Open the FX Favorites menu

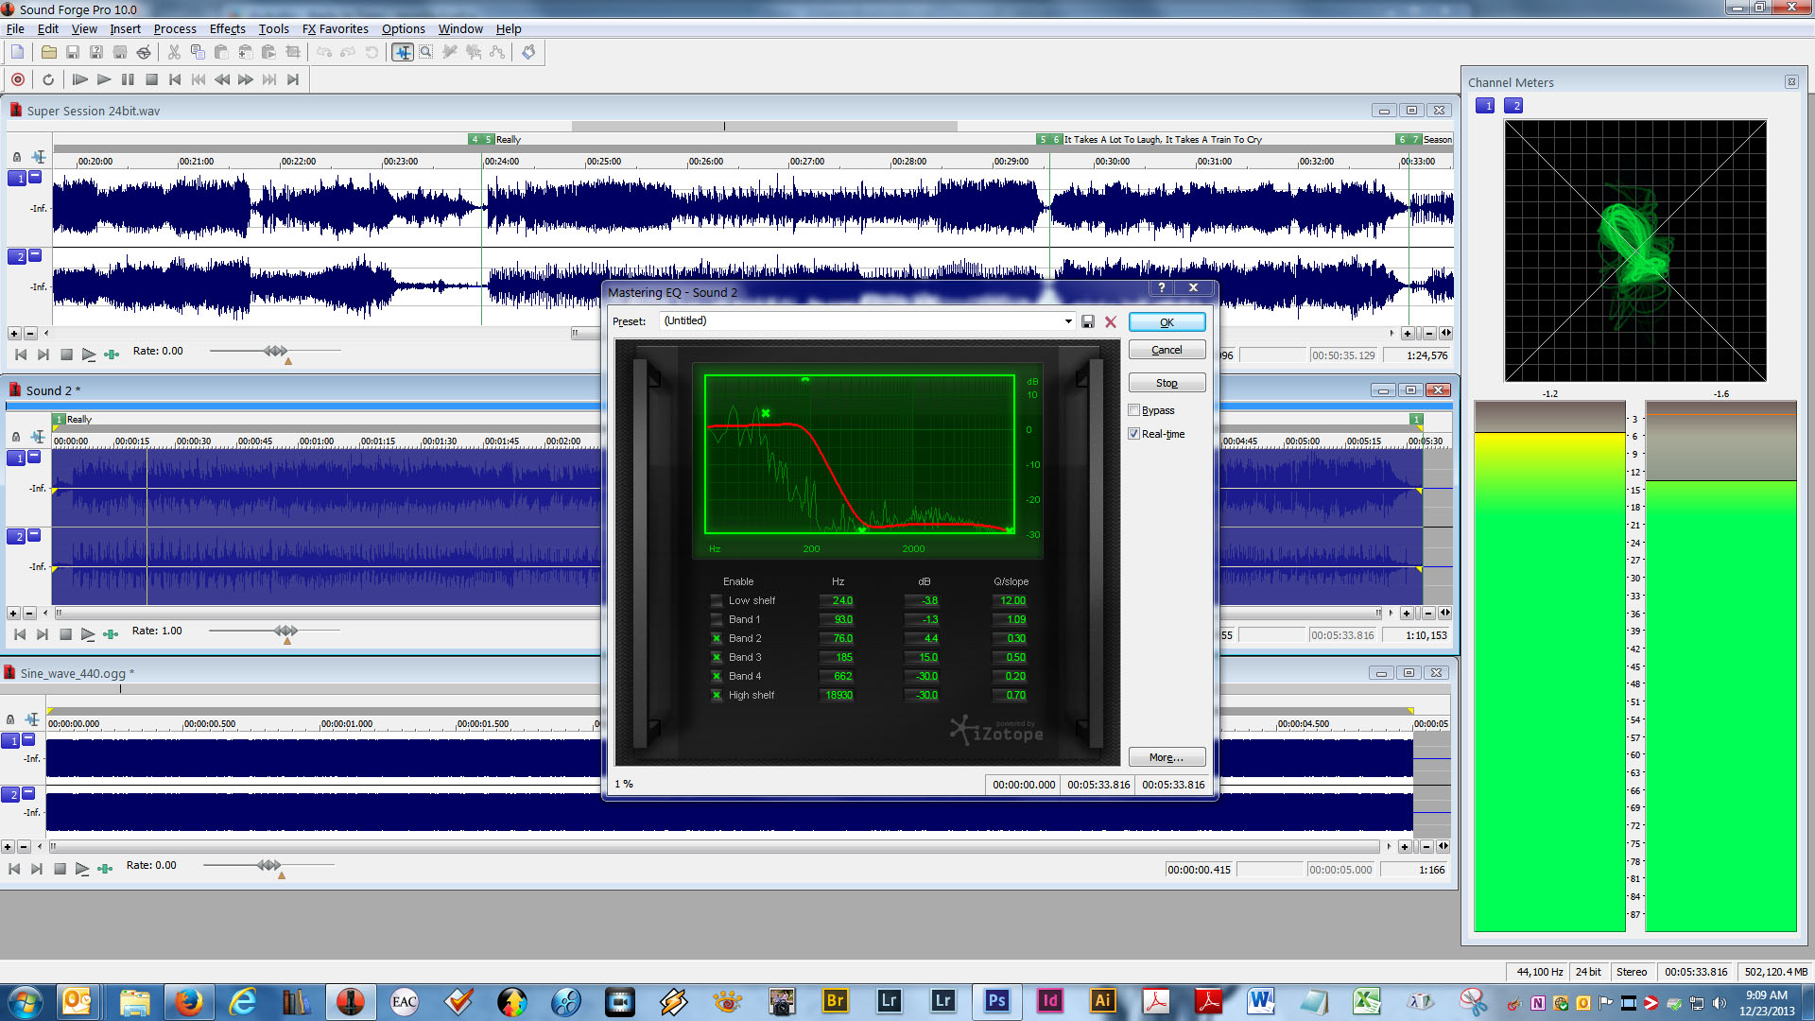pyautogui.click(x=336, y=29)
